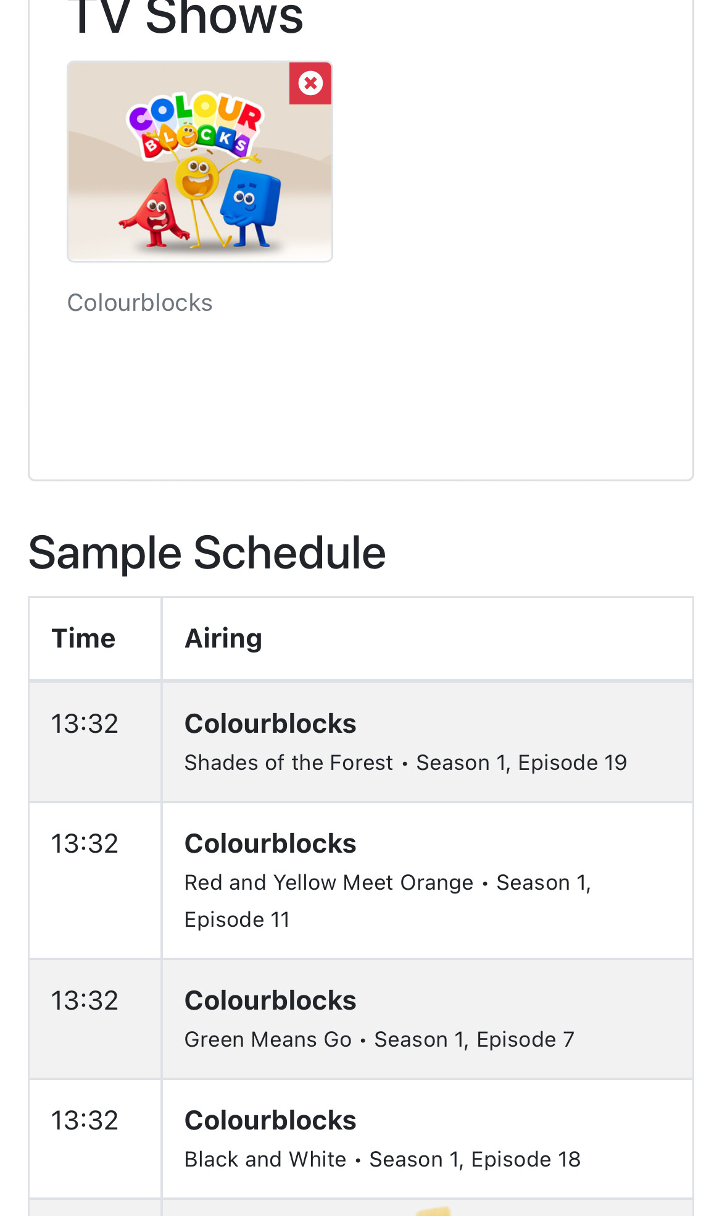
Task: Select the Time column header
Action: point(83,638)
